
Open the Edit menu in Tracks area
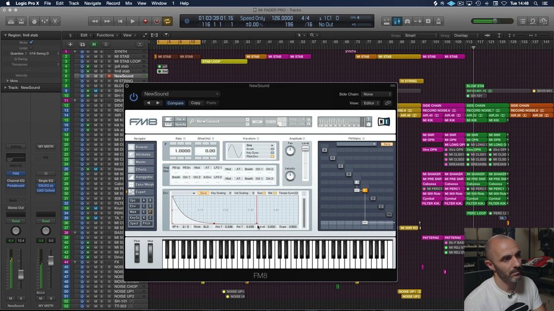(x=85, y=35)
